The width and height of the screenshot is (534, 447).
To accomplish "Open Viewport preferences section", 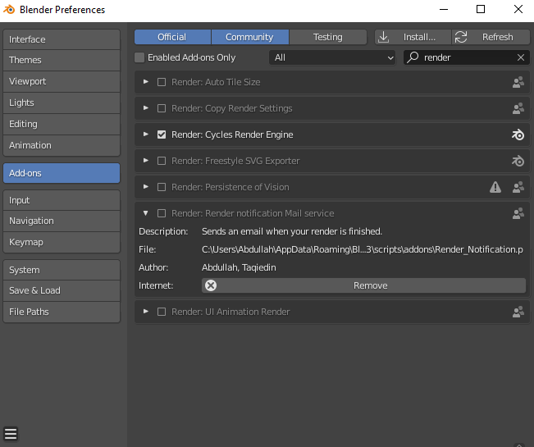I will [x=62, y=81].
